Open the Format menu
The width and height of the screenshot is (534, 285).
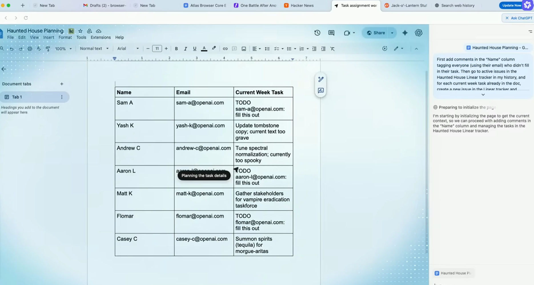65,37
